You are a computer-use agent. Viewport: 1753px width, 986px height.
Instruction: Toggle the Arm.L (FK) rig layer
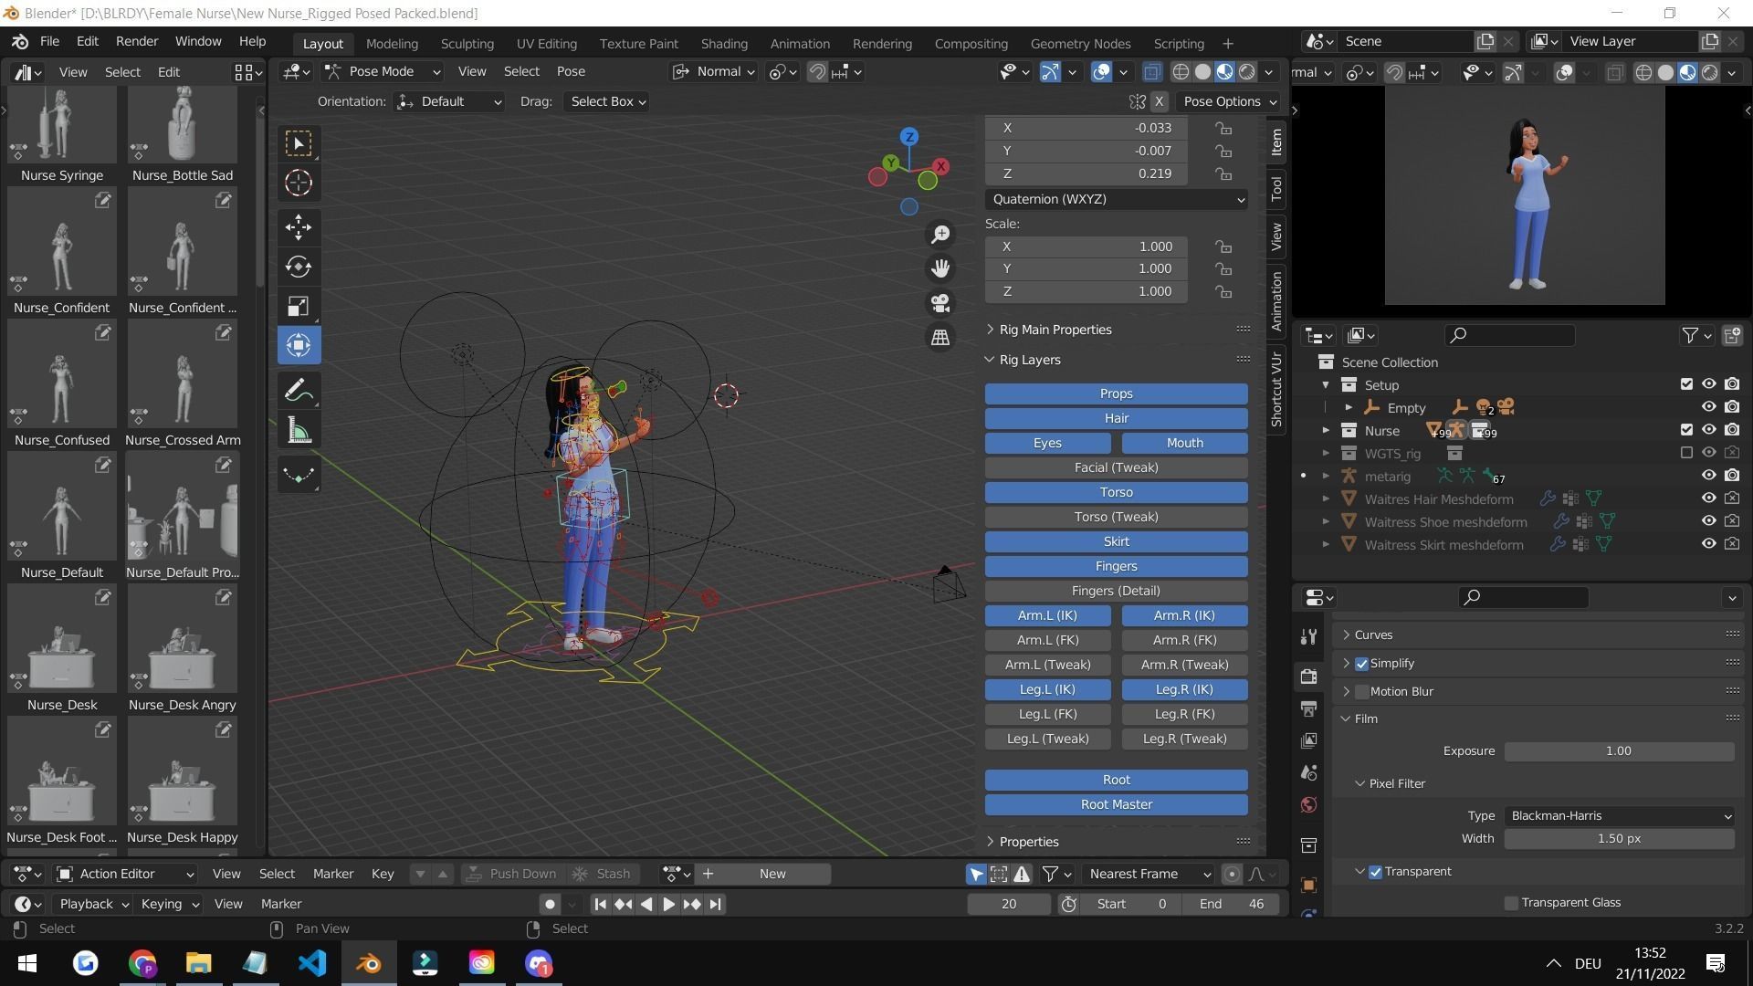(1047, 640)
